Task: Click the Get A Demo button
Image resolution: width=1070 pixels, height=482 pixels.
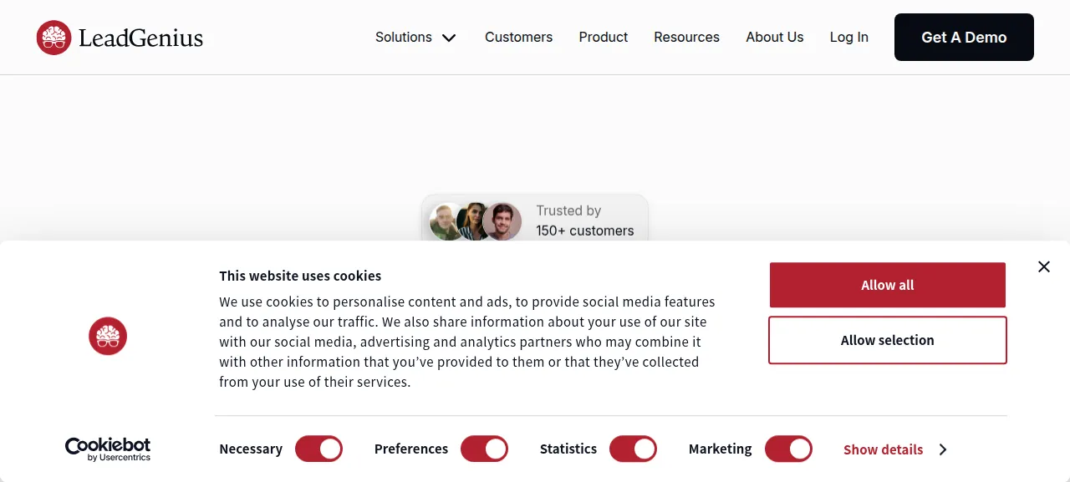Action: tap(964, 38)
